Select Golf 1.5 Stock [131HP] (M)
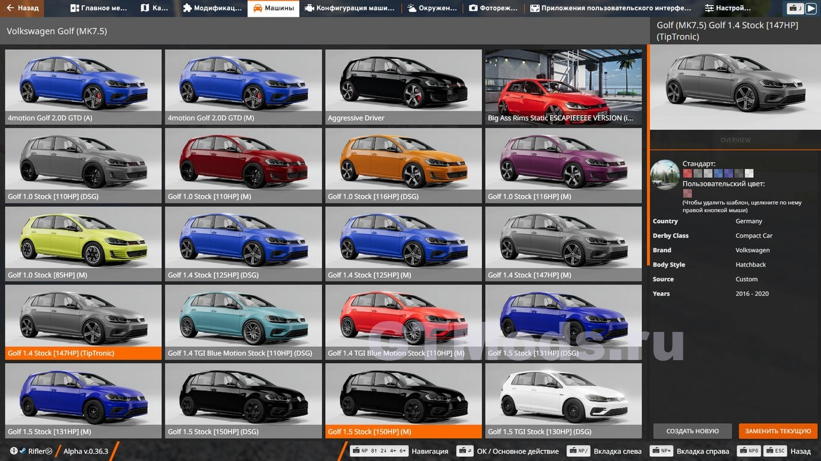The width and height of the screenshot is (821, 461). tap(84, 401)
